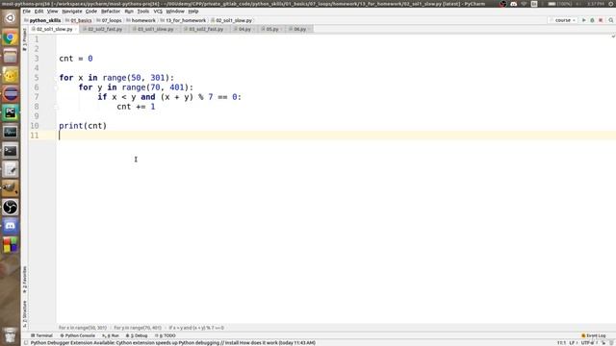
Task: Switch to the 05.py editor tab
Action: pyautogui.click(x=271, y=29)
